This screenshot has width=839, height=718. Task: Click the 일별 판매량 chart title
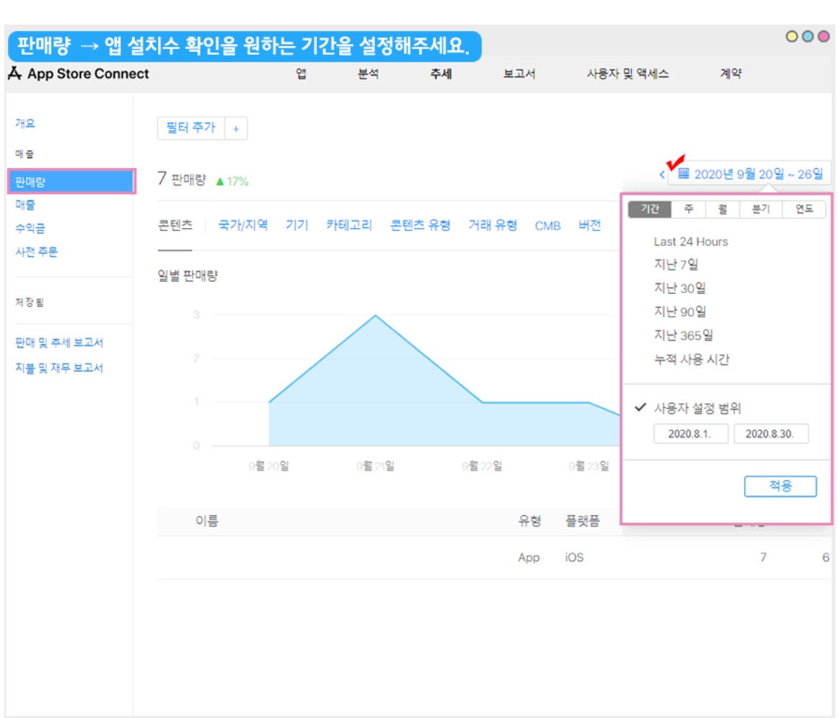188,276
